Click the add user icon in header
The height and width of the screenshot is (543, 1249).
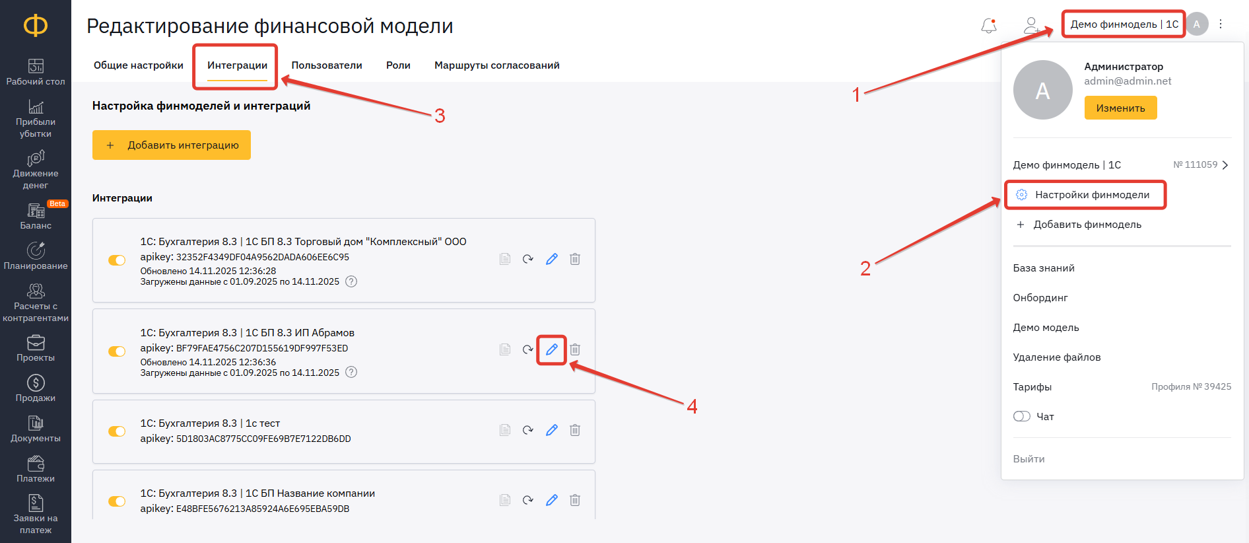click(x=1031, y=25)
